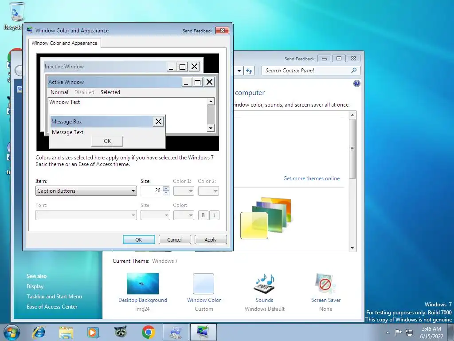Increase Size value with up spinner
This screenshot has height=341, width=454.
166,188
